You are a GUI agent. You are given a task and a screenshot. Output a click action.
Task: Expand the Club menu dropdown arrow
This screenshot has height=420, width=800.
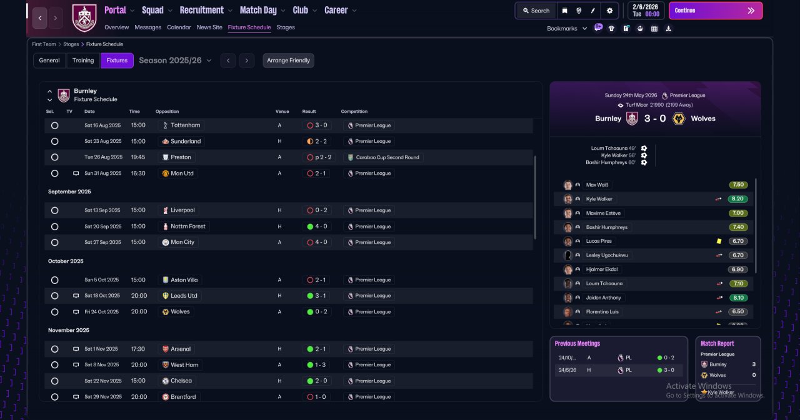314,11
